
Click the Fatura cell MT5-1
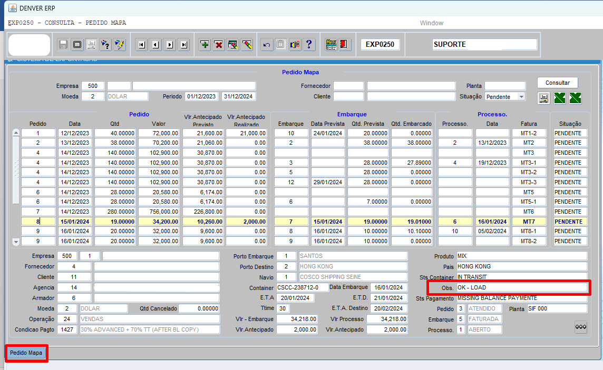click(x=529, y=202)
